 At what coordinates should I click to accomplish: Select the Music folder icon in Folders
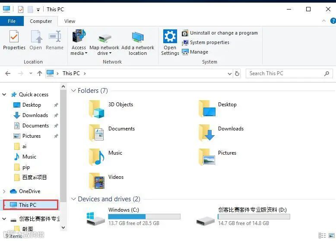pos(97,157)
